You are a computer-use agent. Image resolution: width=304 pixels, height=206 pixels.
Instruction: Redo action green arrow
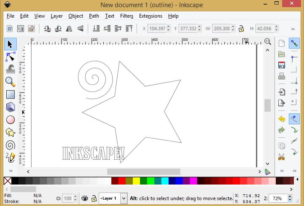tap(282, 130)
